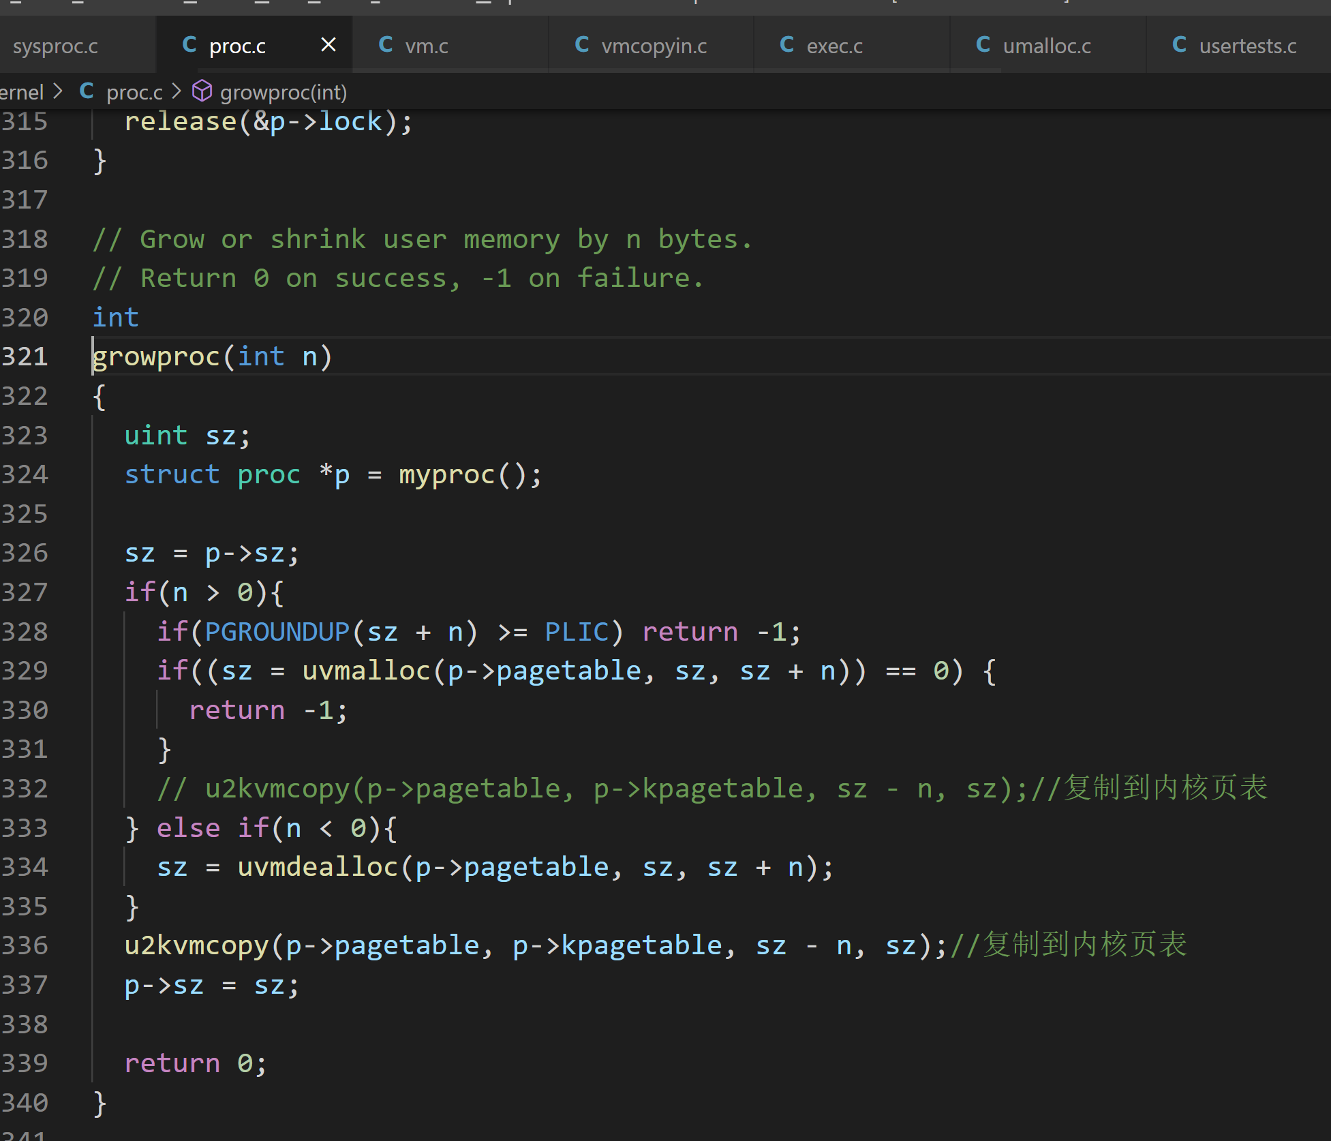Click the C icon on vmcopyin.c tab
The width and height of the screenshot is (1331, 1141).
[582, 45]
